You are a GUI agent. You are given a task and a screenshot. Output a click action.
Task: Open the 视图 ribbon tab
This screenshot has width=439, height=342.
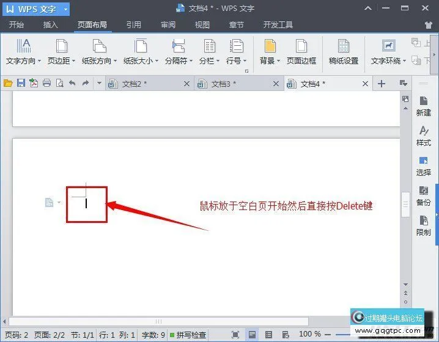click(202, 25)
